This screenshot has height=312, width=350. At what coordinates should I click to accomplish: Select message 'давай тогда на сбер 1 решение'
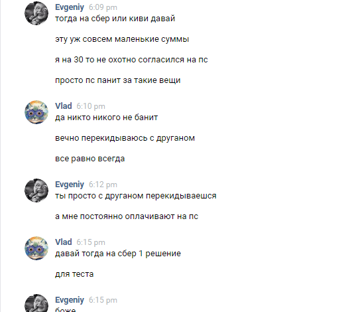click(118, 254)
